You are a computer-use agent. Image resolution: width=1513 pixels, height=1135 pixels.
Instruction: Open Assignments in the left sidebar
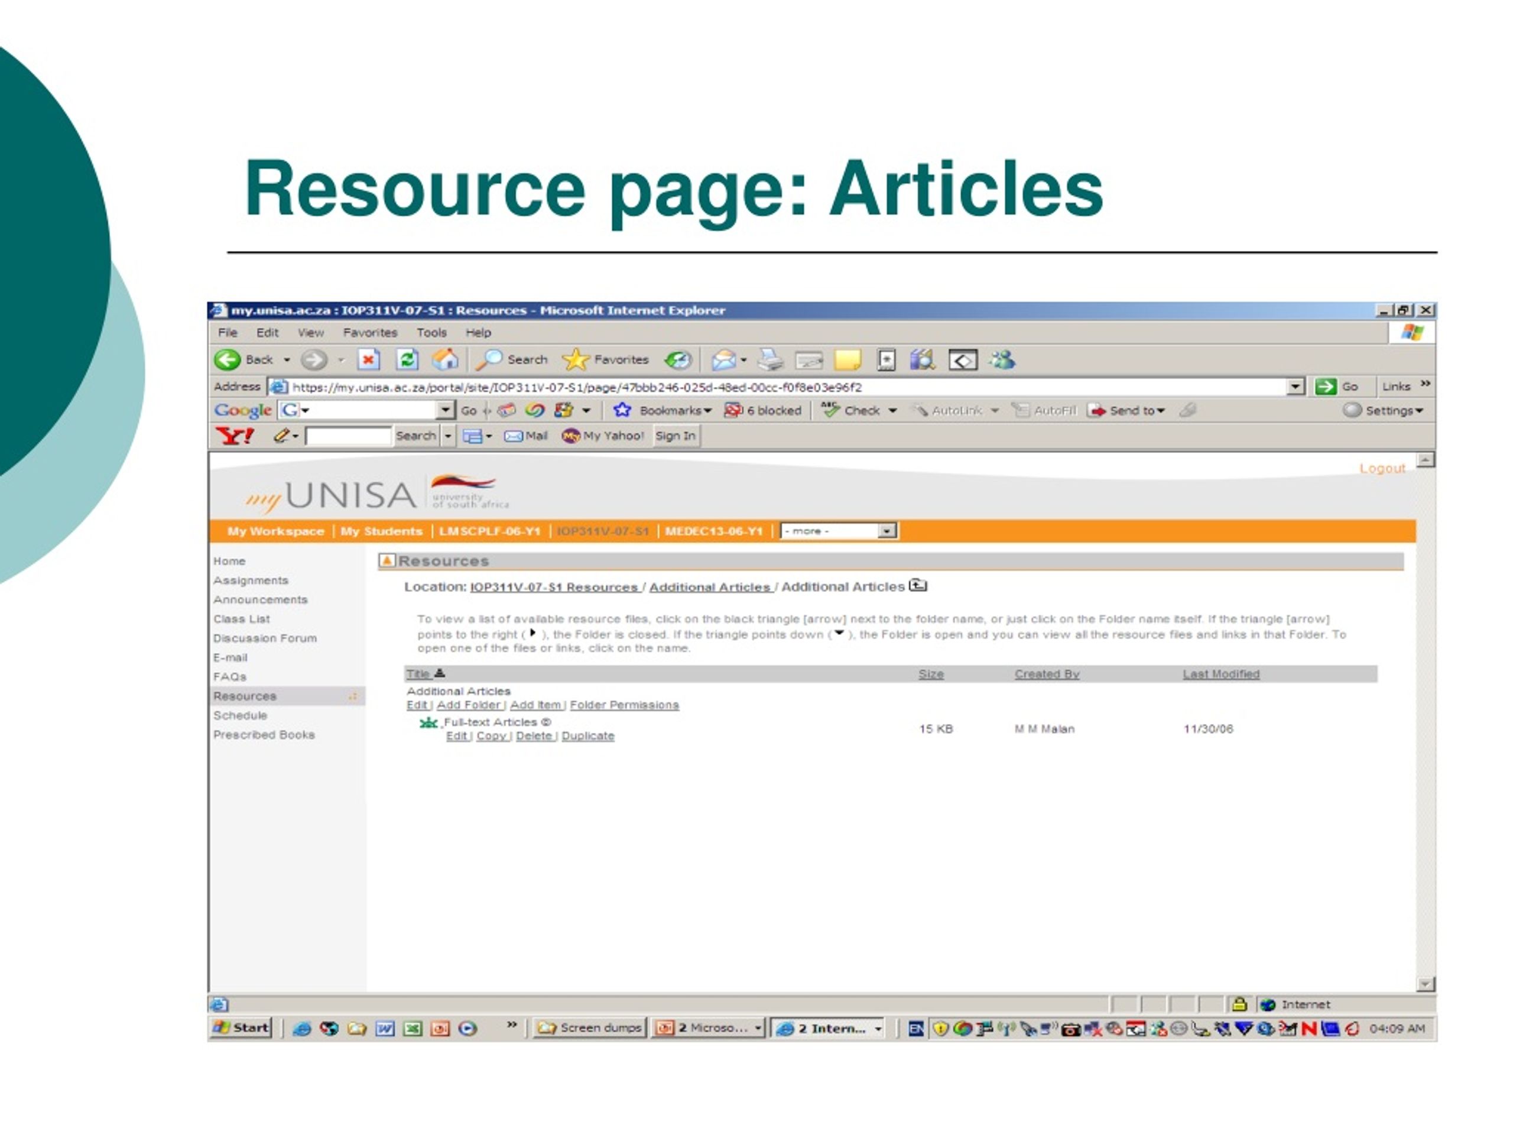point(251,580)
